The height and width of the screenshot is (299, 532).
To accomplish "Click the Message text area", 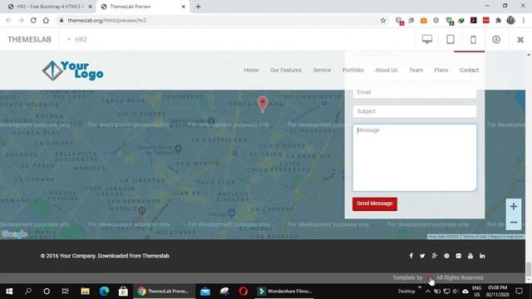I will point(415,158).
